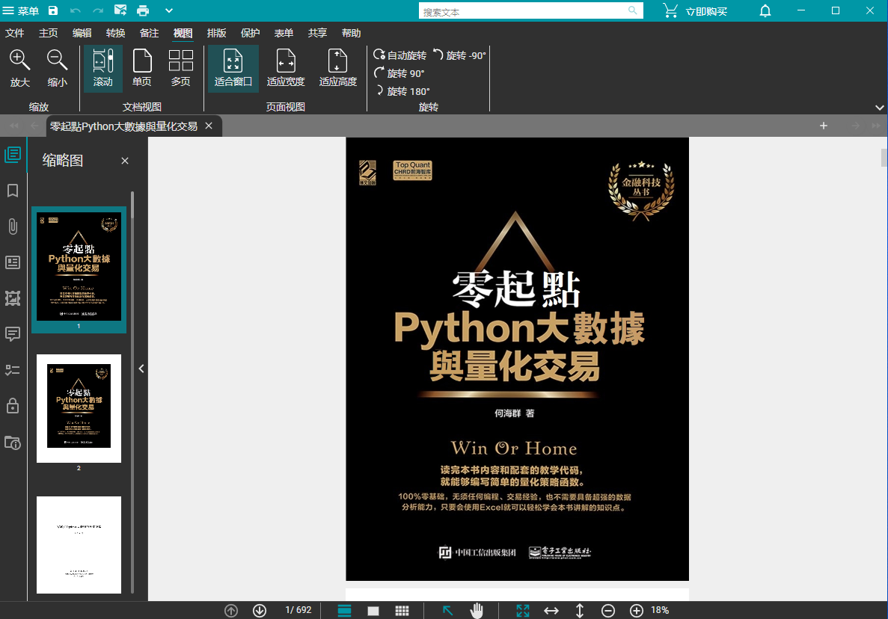This screenshot has width=888, height=619.
Task: Expand the quick access toolbar dropdown
Action: pyautogui.click(x=169, y=10)
